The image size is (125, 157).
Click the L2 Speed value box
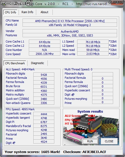point(93,46)
